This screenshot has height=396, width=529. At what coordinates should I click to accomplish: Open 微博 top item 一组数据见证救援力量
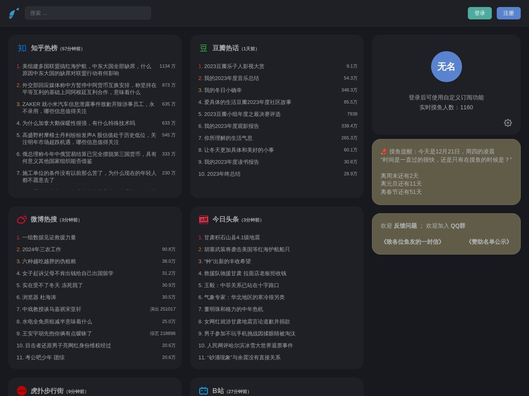(x=49, y=237)
